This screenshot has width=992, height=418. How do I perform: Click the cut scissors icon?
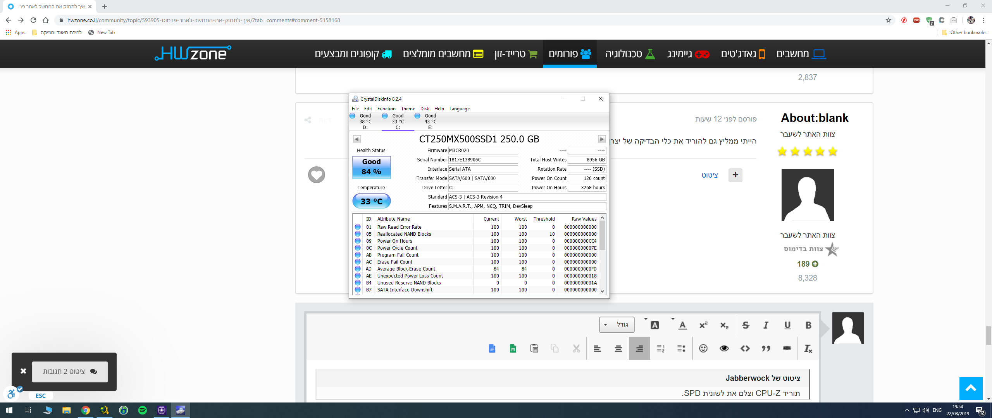point(576,348)
